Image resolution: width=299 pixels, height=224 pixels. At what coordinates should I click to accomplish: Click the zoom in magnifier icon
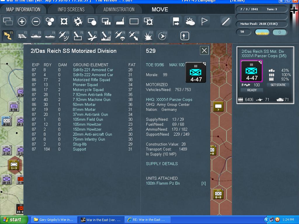[22, 21]
